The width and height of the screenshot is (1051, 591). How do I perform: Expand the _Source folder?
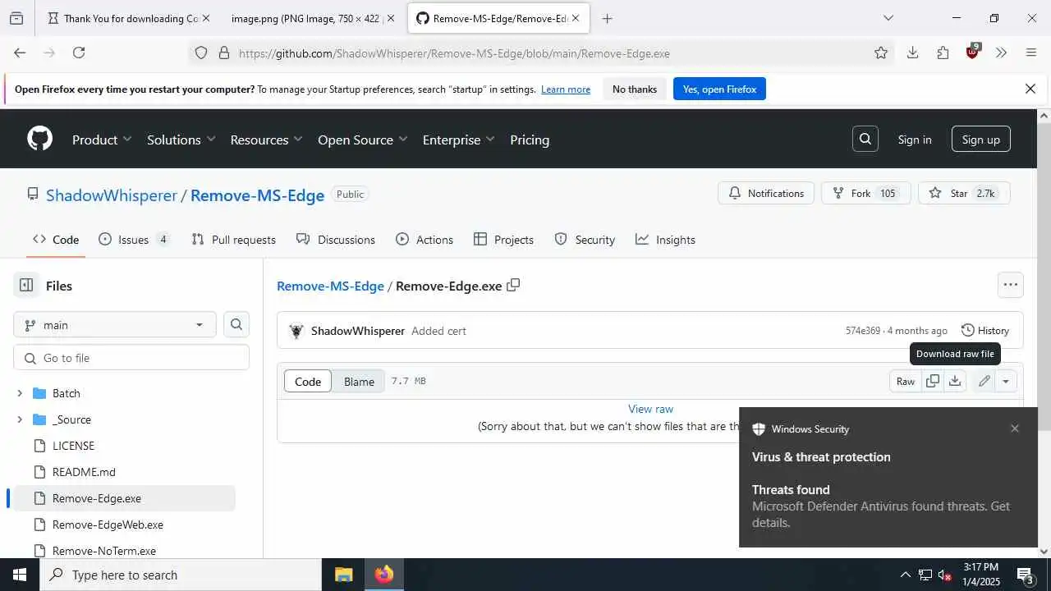point(20,419)
